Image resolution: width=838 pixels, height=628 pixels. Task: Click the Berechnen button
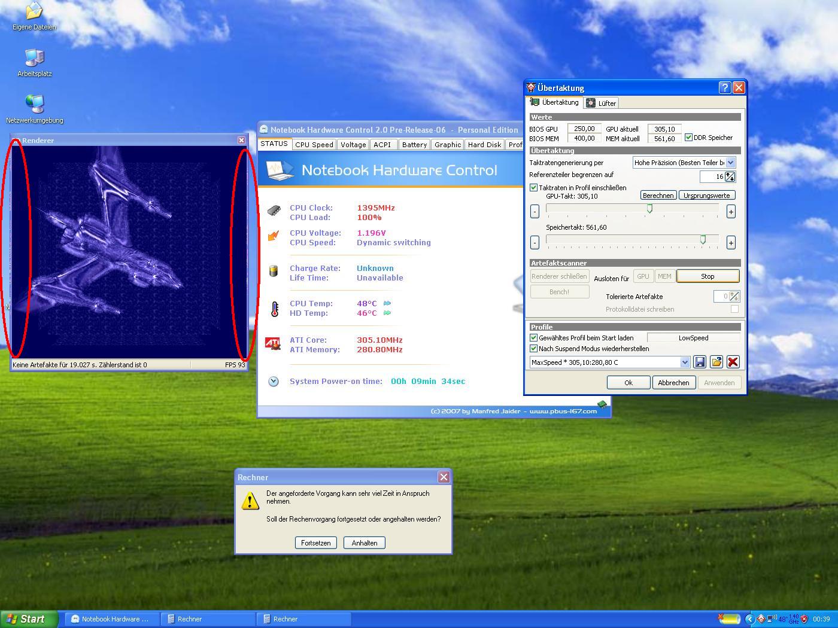click(658, 196)
